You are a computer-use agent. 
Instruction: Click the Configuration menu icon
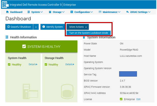tap(72, 12)
